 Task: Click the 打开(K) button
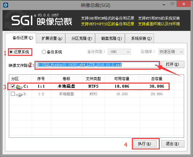(x=173, y=64)
